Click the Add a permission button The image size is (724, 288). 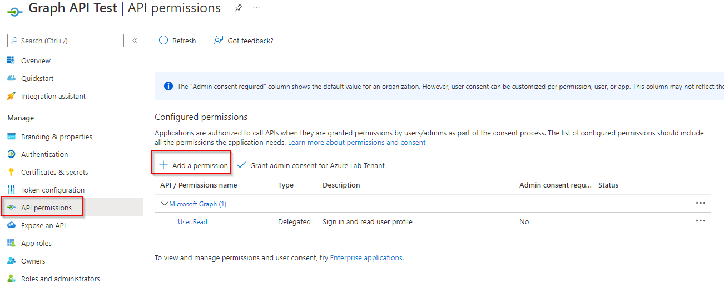193,165
